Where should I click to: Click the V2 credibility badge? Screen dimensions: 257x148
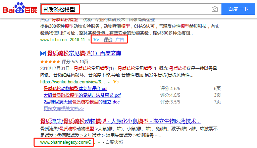[x=96, y=40]
